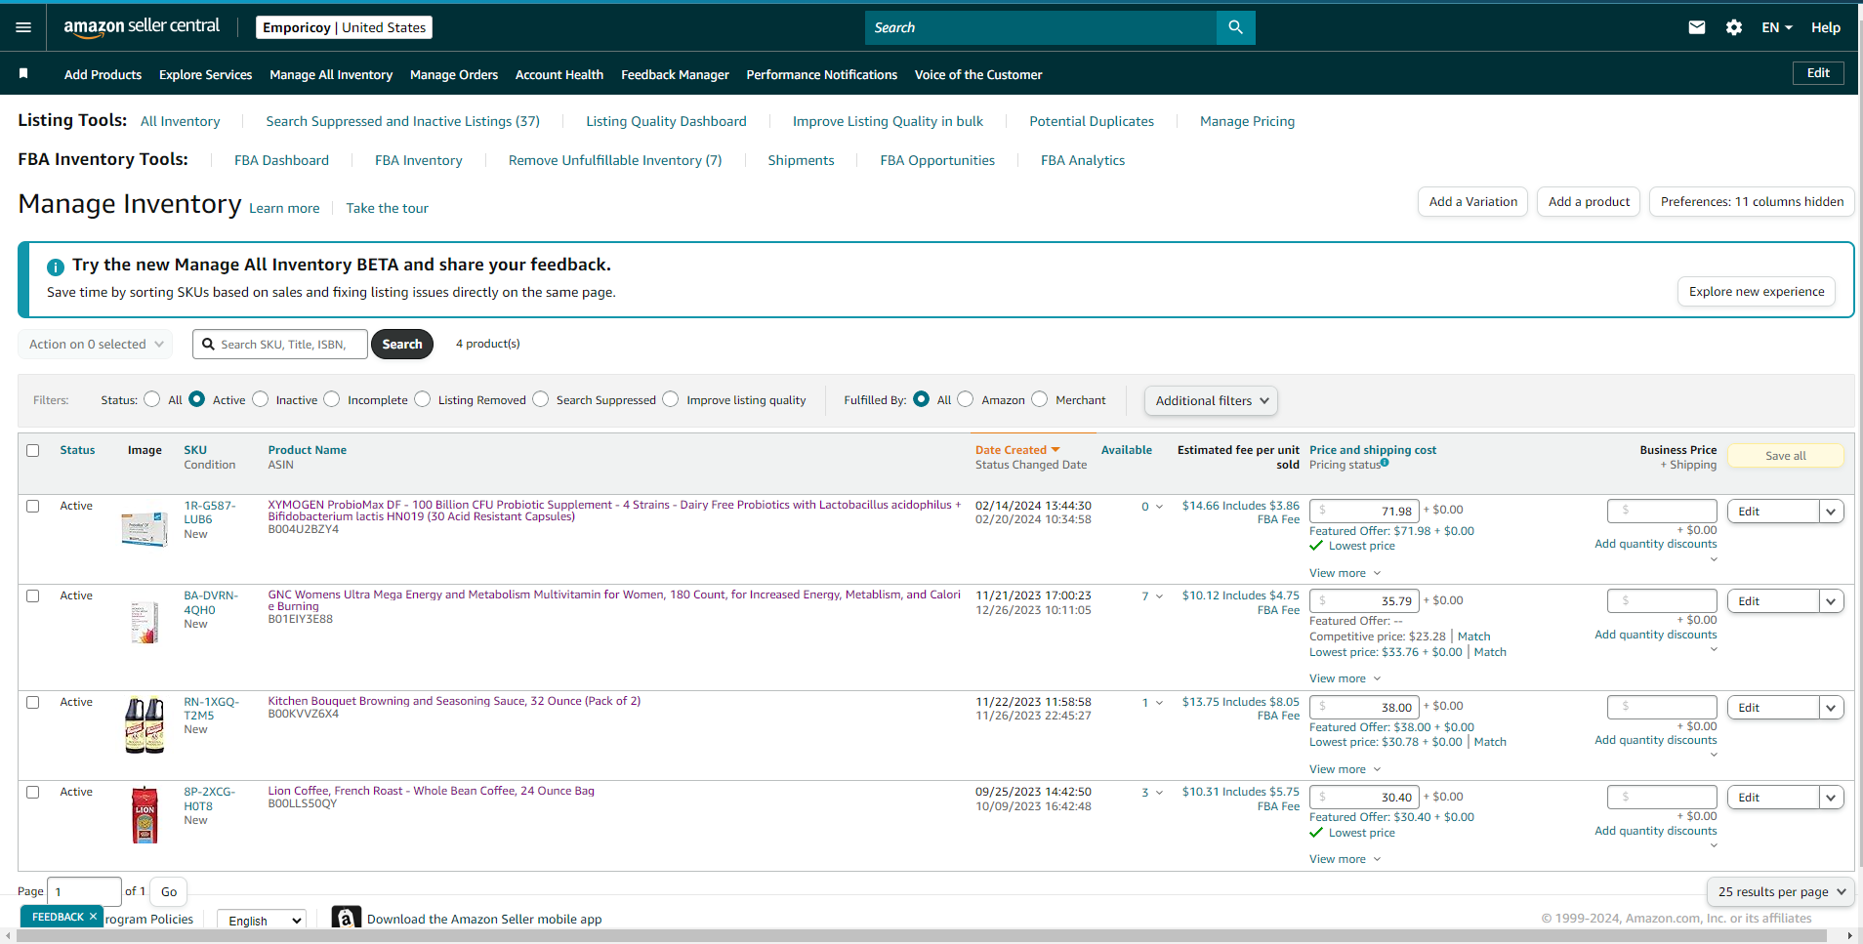Click the Search SKU, Title, ISBN field
The width and height of the screenshot is (1863, 944).
[x=280, y=344]
